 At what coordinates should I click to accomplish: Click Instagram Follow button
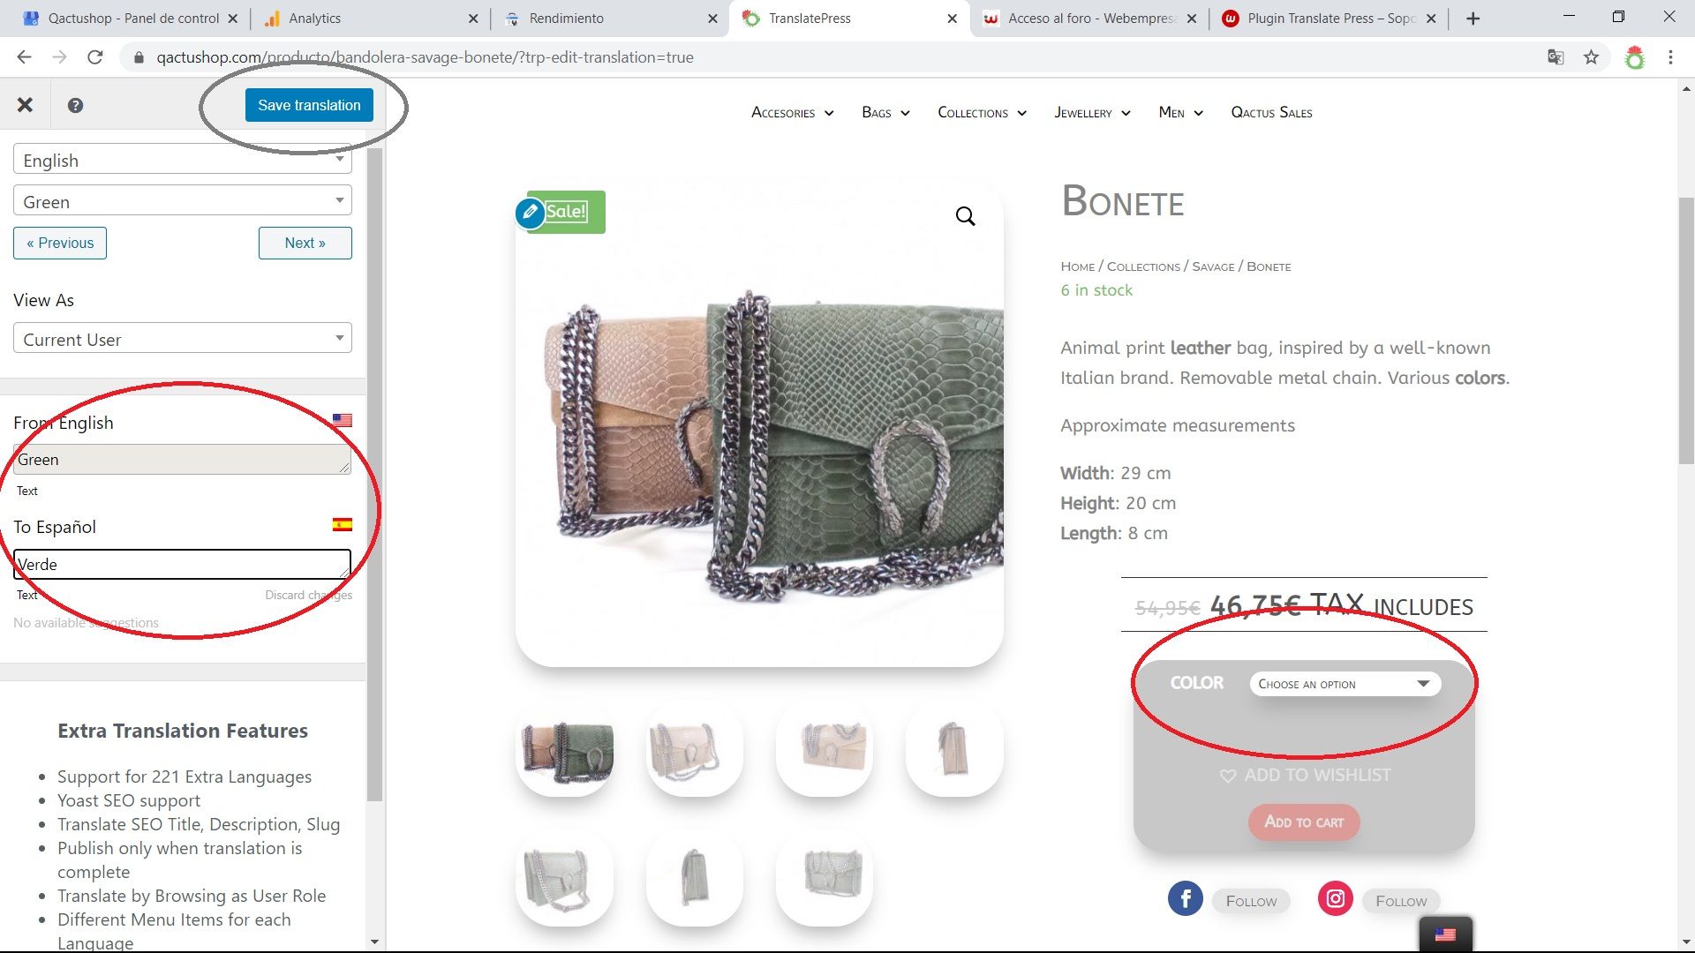(x=1401, y=901)
